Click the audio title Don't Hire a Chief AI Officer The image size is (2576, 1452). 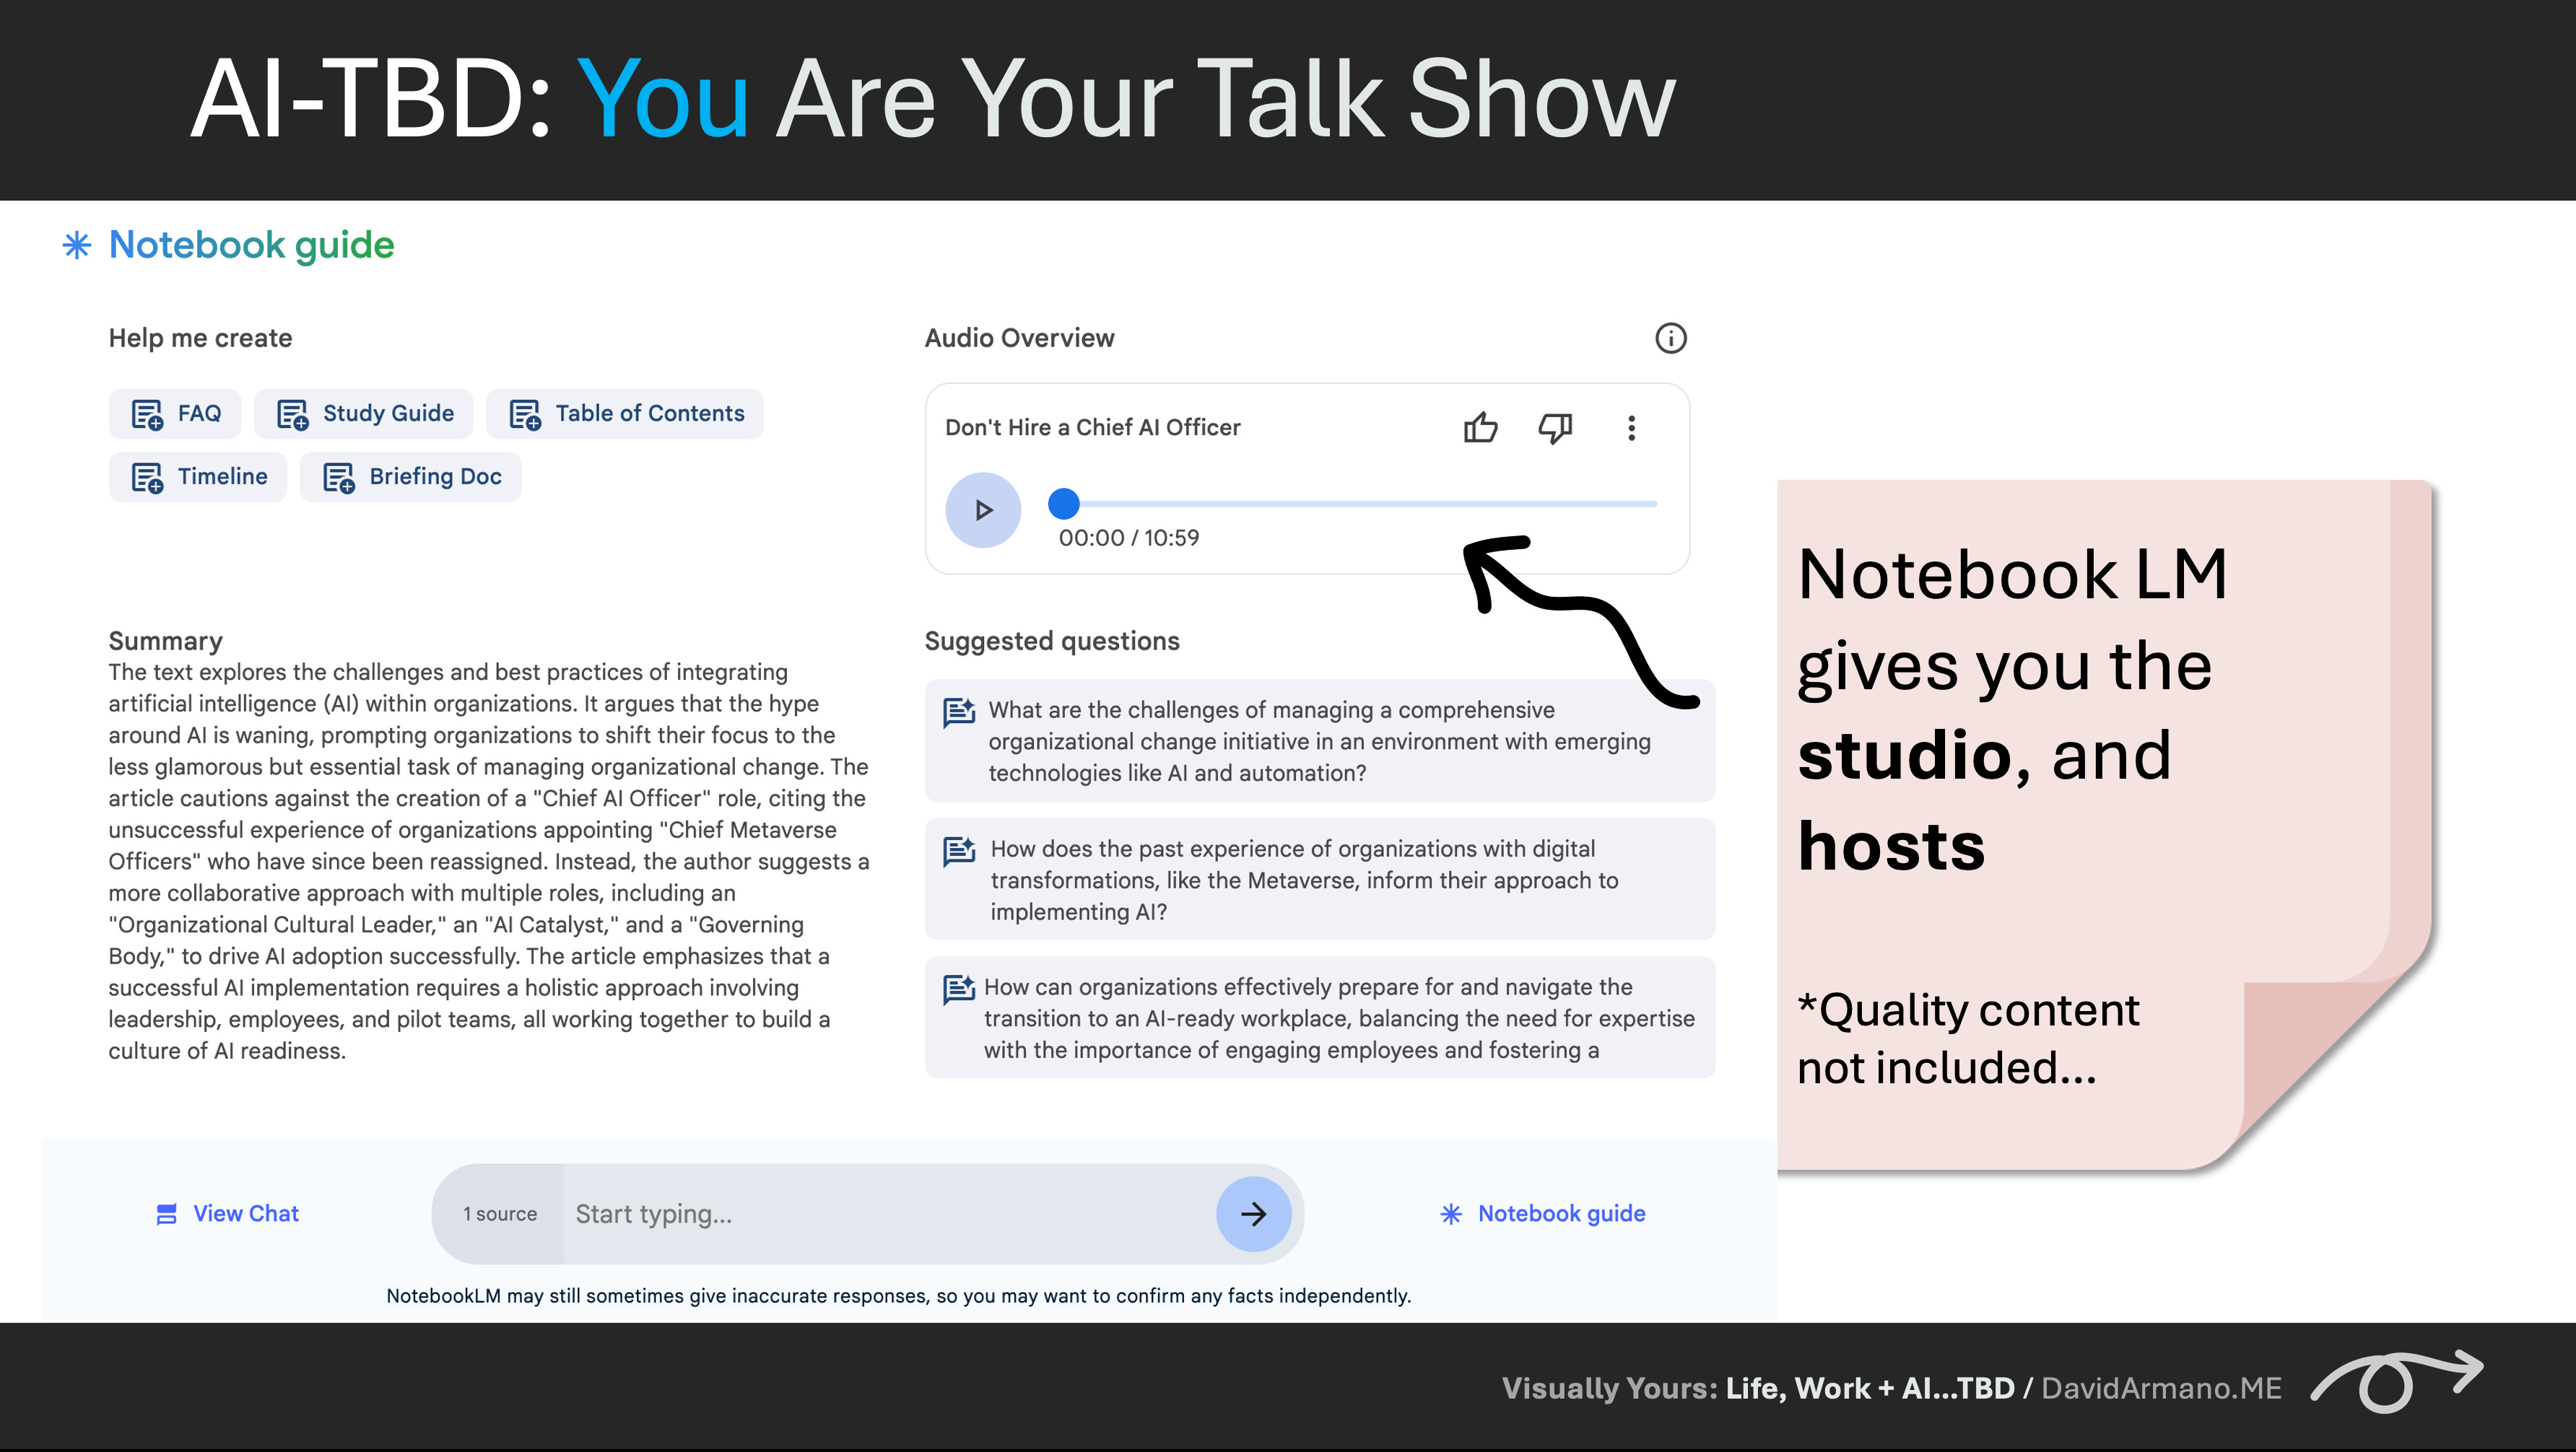1093,428
